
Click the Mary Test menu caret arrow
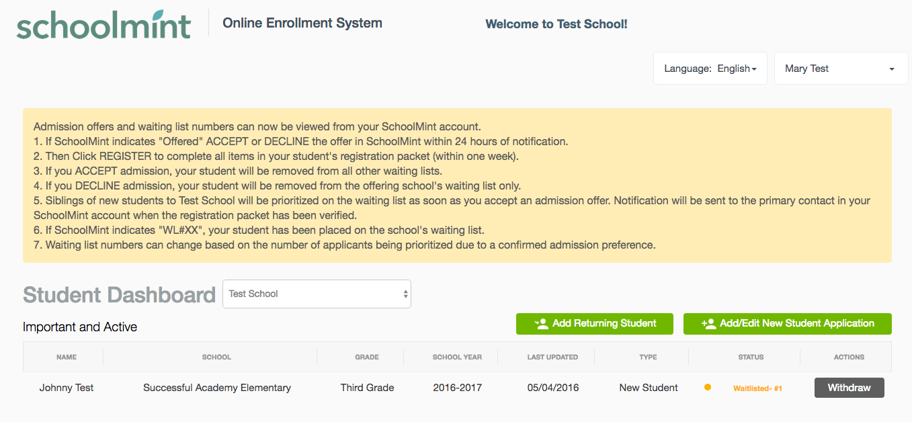(x=892, y=69)
